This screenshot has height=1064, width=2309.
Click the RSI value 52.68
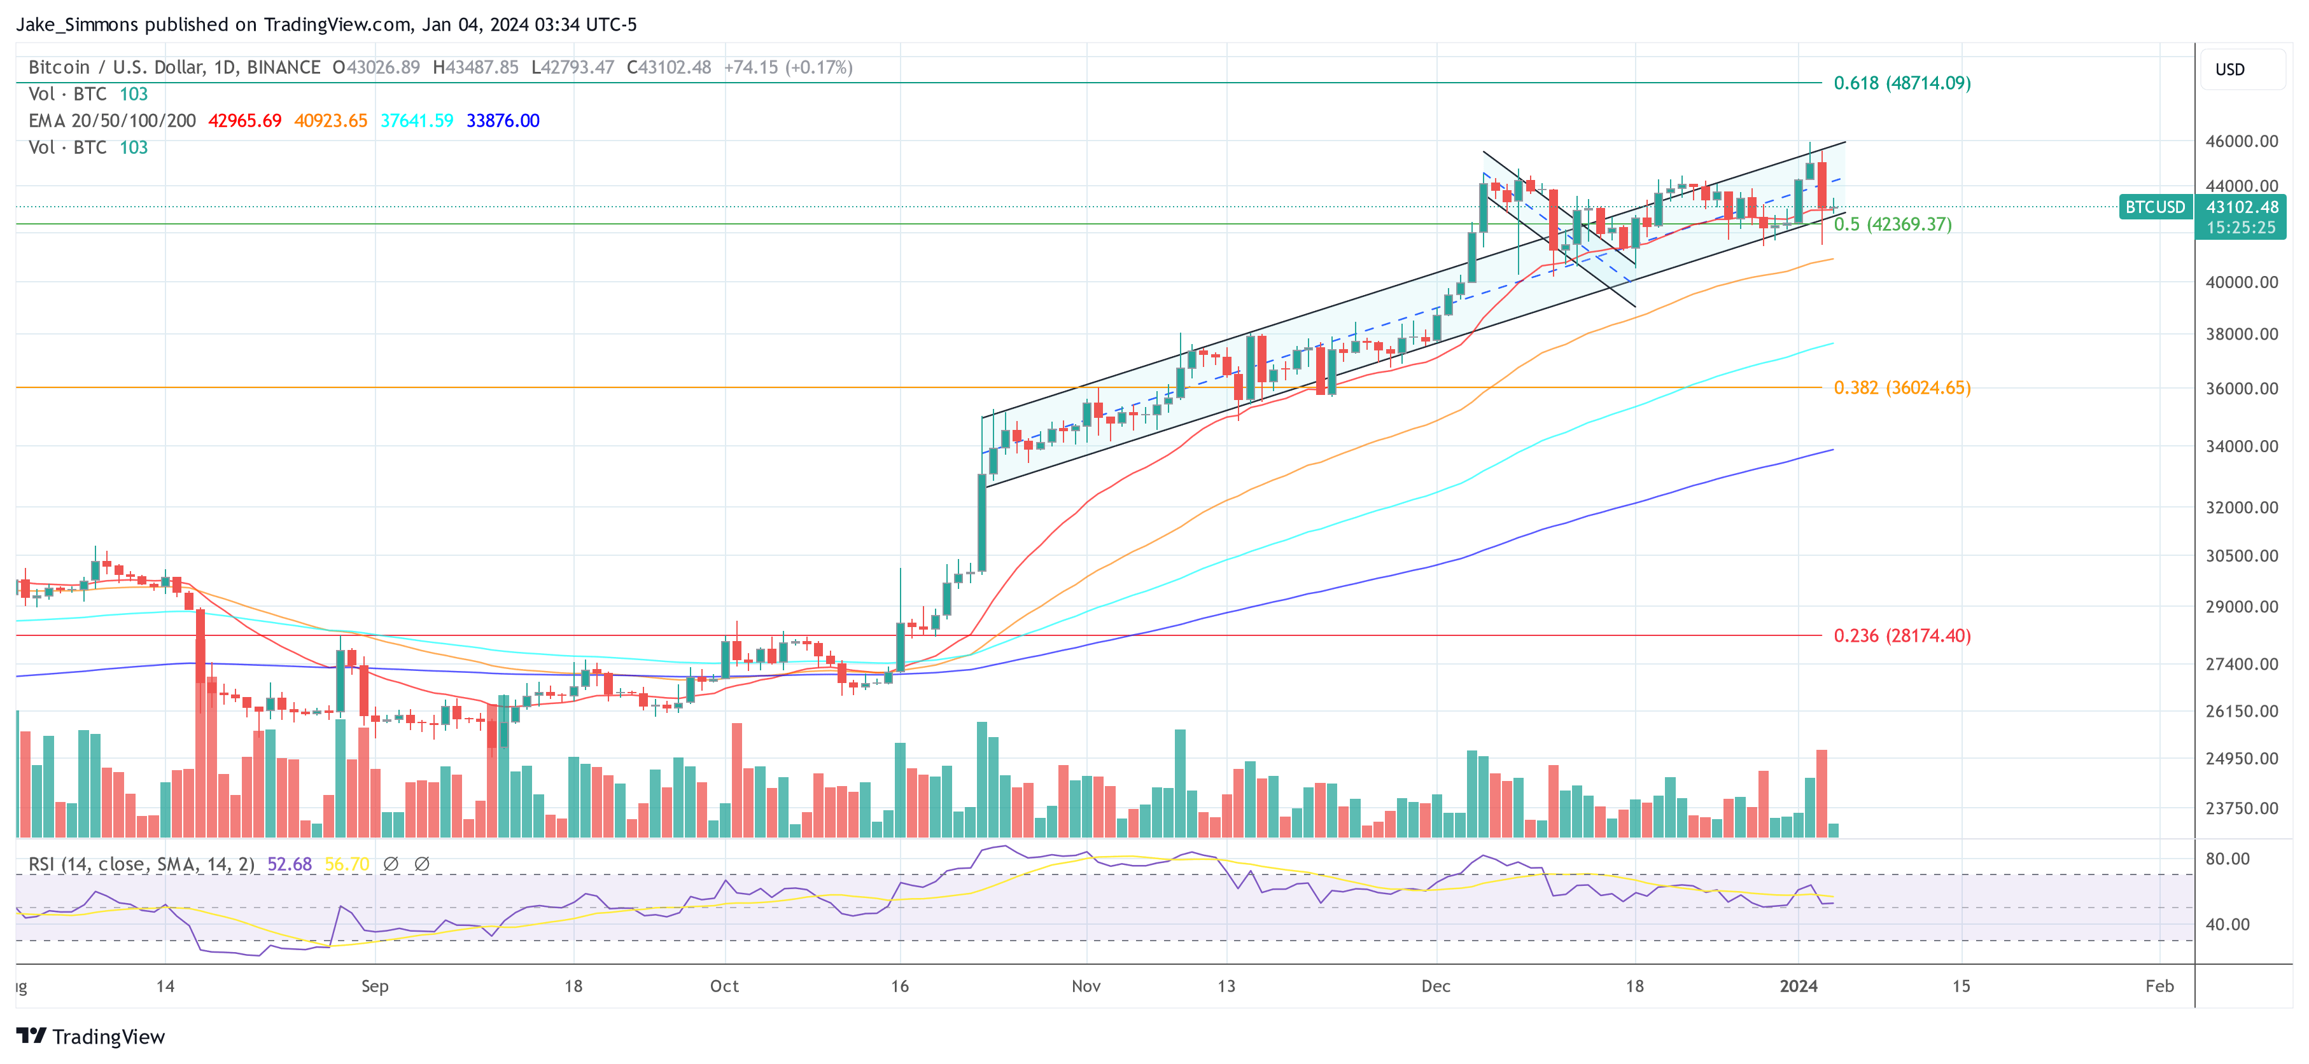[x=290, y=864]
